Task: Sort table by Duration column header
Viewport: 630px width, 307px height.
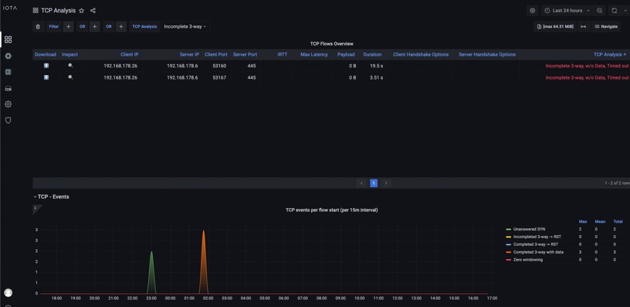Action: point(372,55)
